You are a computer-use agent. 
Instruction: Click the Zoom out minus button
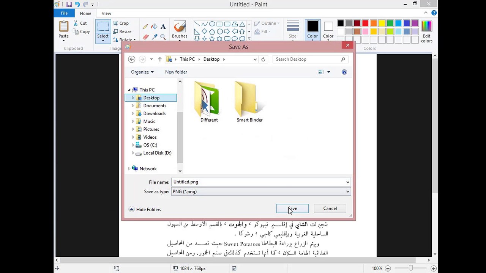388,268
